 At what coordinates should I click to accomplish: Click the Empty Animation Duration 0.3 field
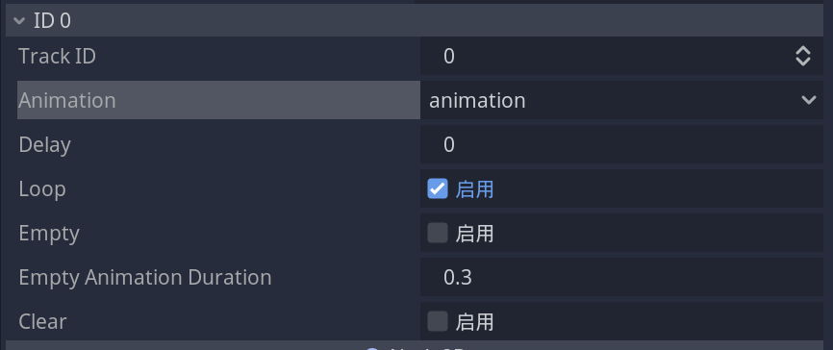tap(621, 277)
